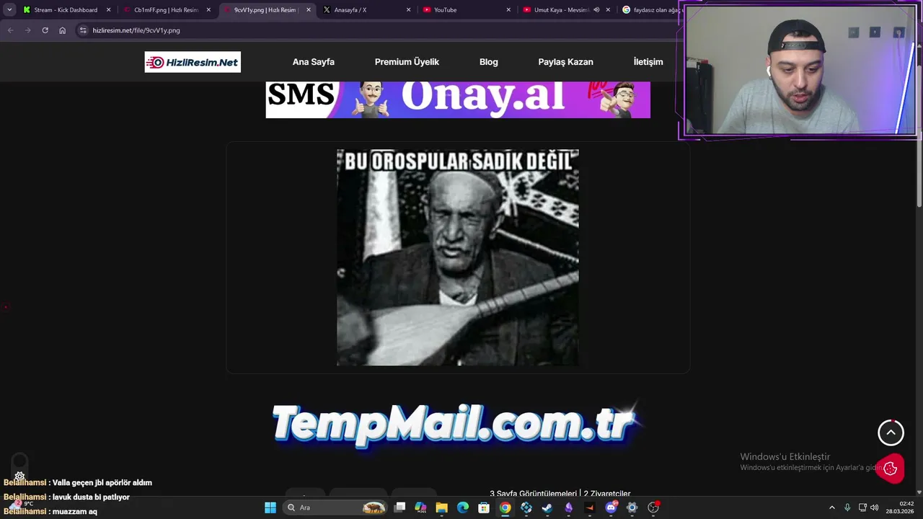923x519 pixels.
Task: View site information icon in address bar
Action: (x=83, y=30)
